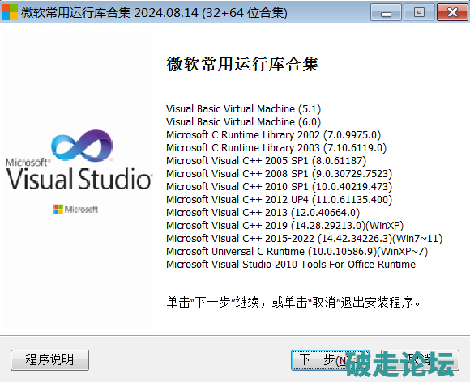This screenshot has width=470, height=382.
Task: Close the installer window
Action: pyautogui.click(x=452, y=12)
